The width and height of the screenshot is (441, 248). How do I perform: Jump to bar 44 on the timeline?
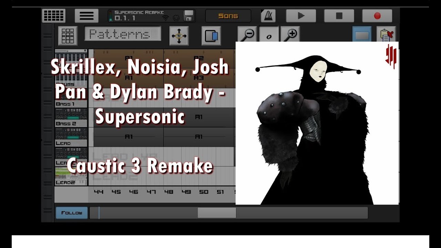coord(99,192)
